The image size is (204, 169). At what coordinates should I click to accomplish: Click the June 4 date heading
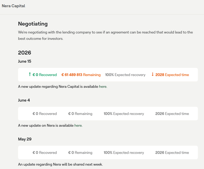click(24, 100)
